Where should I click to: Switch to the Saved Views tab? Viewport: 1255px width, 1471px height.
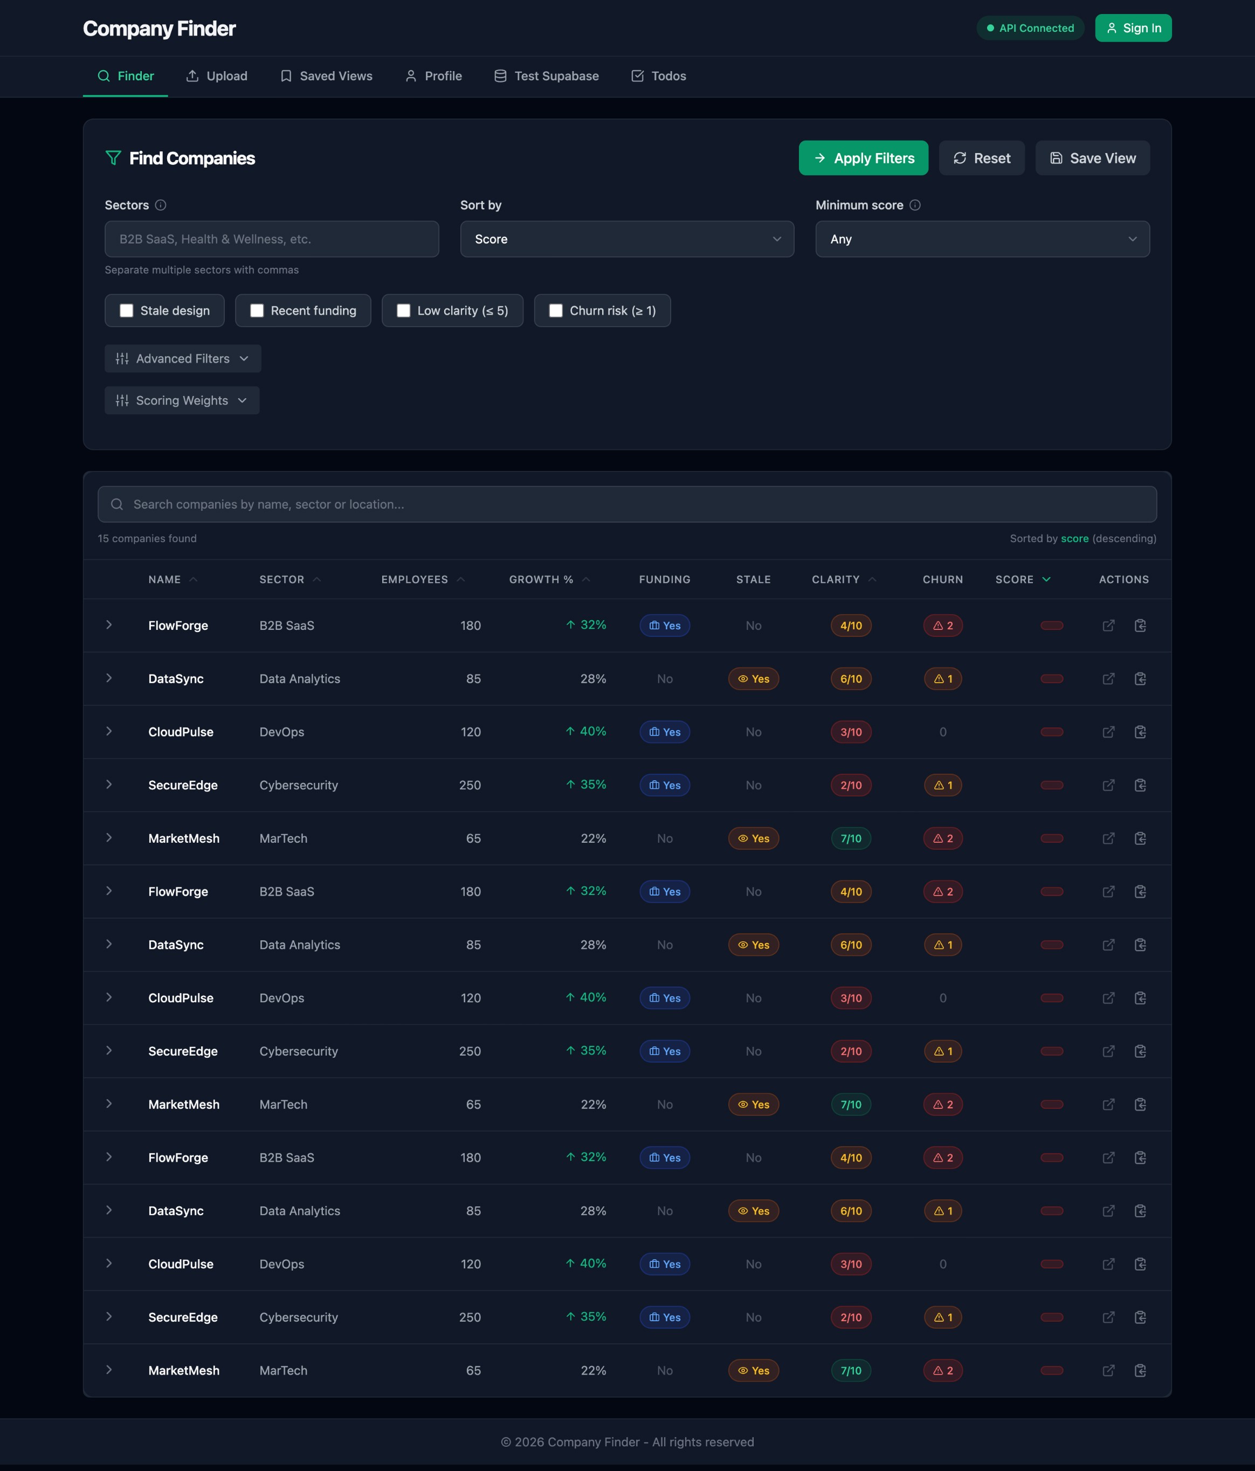(326, 76)
